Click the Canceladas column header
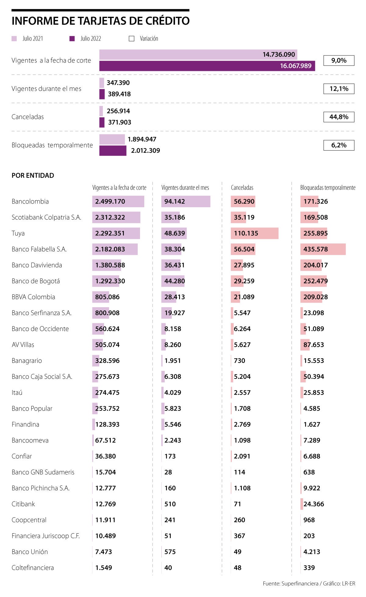Viewport: 366px width, 597px height. coord(242,188)
